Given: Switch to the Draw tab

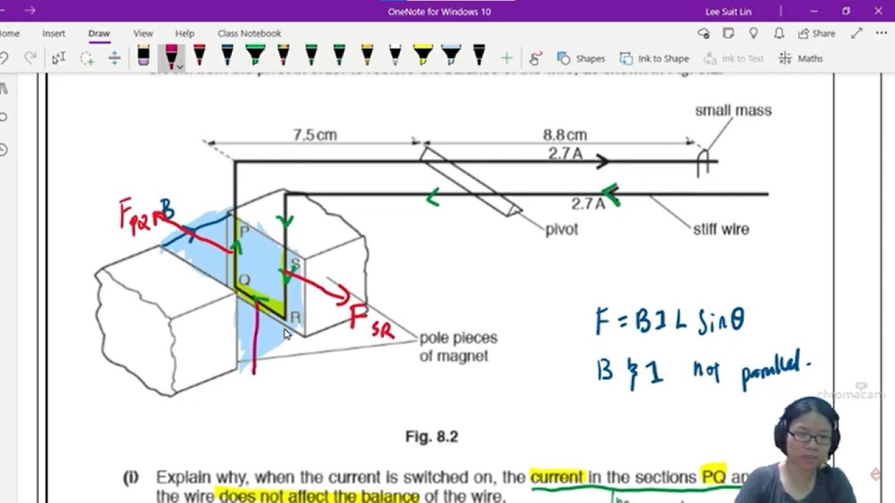Looking at the screenshot, I should [99, 33].
